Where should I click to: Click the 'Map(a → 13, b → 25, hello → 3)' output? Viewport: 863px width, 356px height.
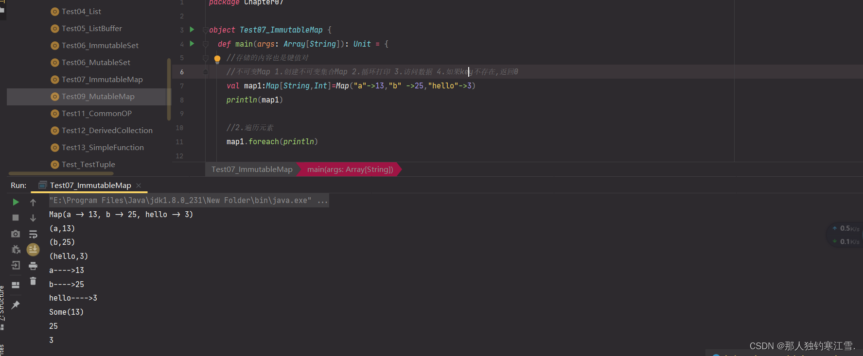click(121, 214)
